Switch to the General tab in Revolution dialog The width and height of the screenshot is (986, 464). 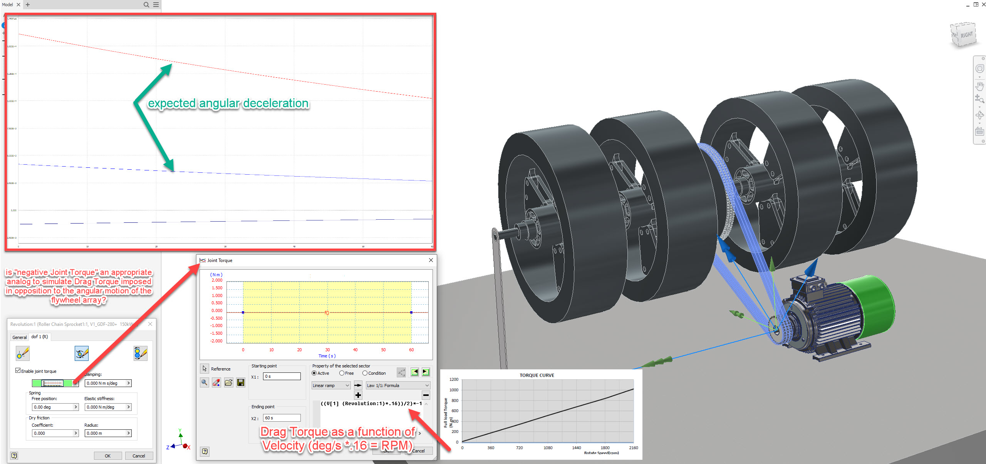[19, 337]
